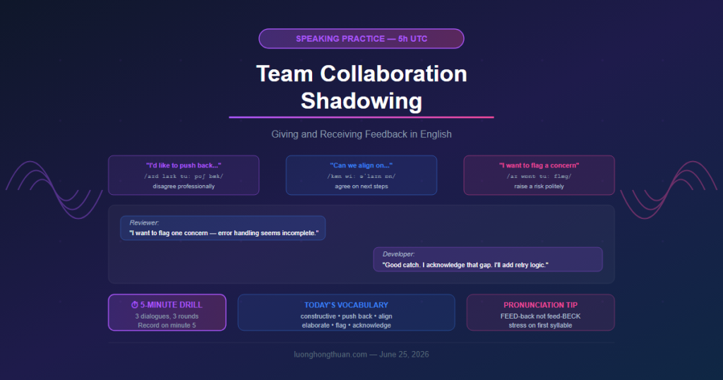Click the "elaborate • flag • acknowledge" line
723x380 pixels.
pos(346,325)
